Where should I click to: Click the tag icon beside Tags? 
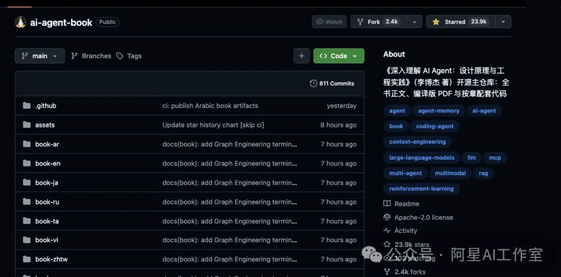click(120, 56)
